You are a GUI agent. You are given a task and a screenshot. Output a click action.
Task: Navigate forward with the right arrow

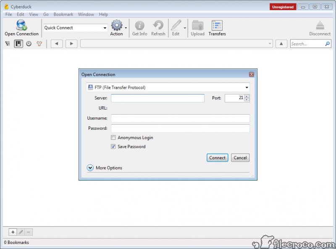[x=71, y=44]
